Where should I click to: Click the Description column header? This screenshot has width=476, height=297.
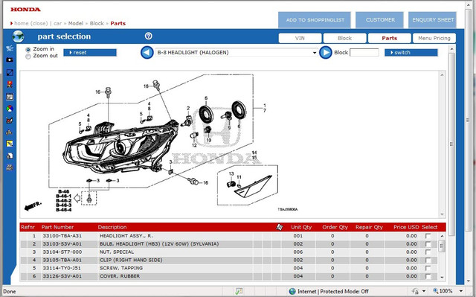click(112, 227)
